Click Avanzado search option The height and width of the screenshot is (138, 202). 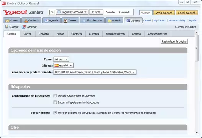[x=125, y=12]
